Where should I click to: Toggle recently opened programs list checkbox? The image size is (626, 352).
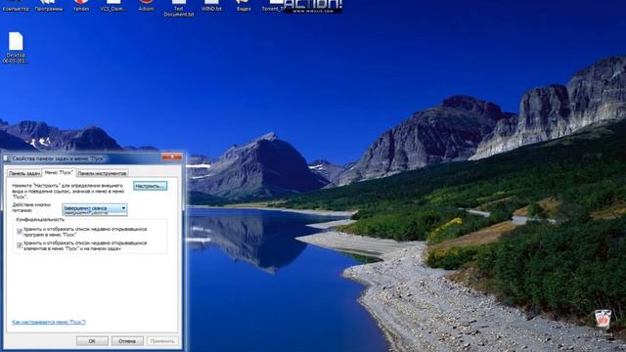click(x=20, y=232)
